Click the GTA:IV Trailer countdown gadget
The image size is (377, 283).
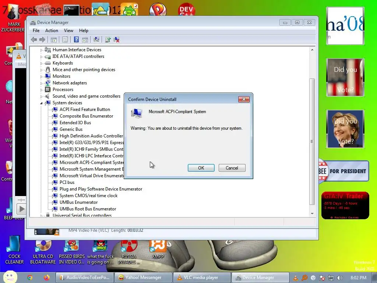coord(345,206)
